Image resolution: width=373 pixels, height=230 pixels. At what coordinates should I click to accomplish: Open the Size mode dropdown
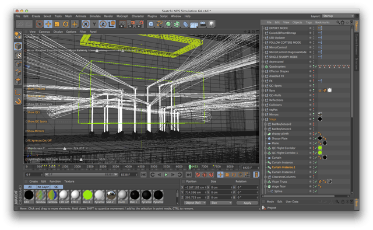(221, 203)
